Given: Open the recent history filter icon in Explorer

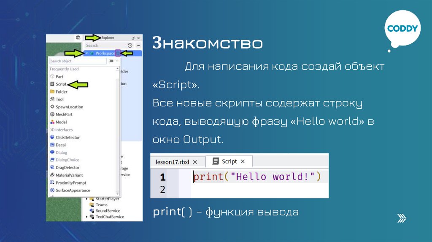Looking at the screenshot, I should tap(130, 46).
